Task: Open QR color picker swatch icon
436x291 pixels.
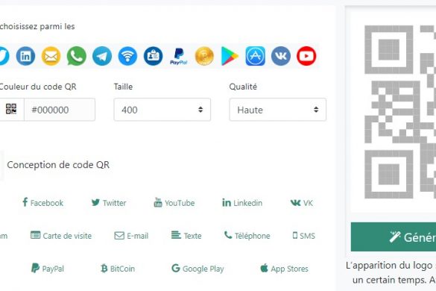Action: tap(11, 109)
